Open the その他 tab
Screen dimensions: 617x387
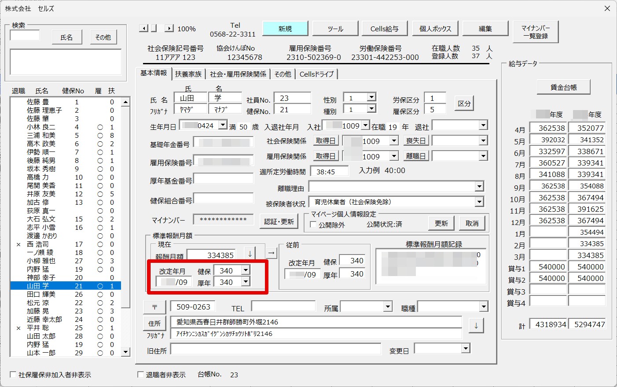pyautogui.click(x=283, y=74)
